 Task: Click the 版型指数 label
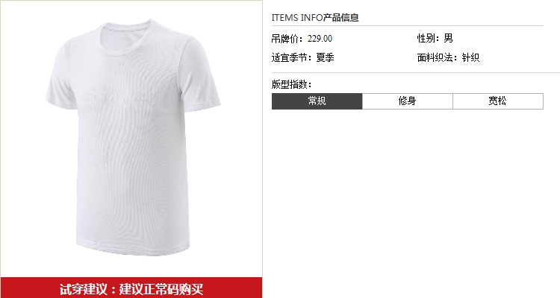[x=291, y=84]
